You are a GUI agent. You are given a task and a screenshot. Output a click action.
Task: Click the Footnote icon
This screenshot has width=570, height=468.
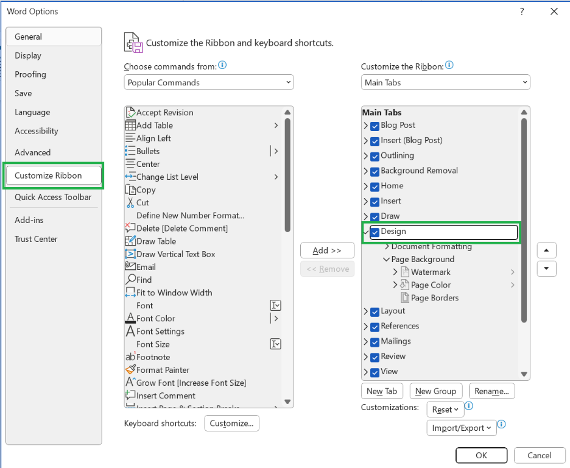[x=130, y=356]
